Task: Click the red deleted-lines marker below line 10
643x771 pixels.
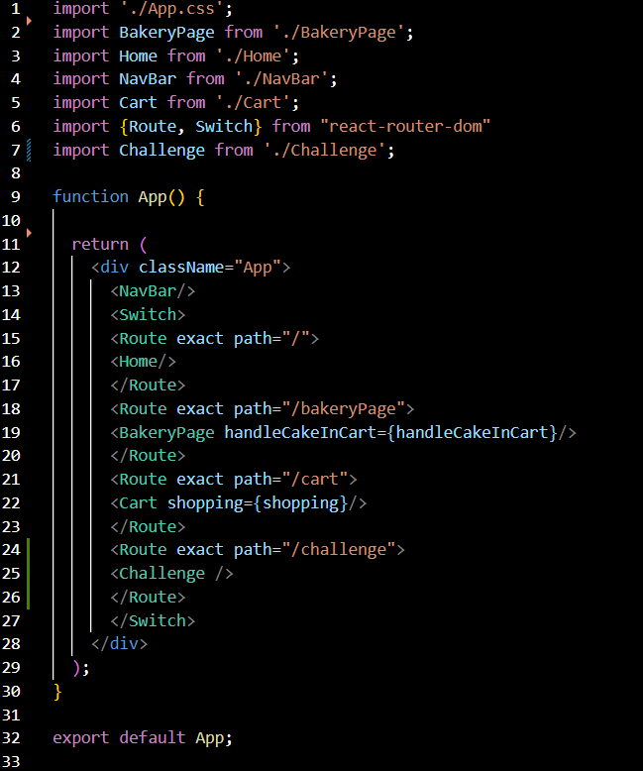Action: (x=29, y=233)
